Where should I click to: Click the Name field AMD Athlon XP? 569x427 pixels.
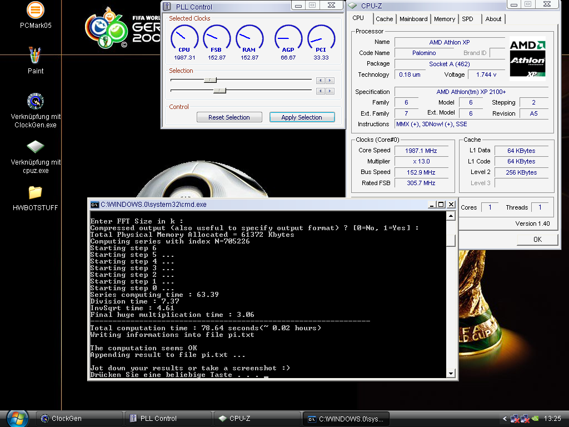coord(450,42)
